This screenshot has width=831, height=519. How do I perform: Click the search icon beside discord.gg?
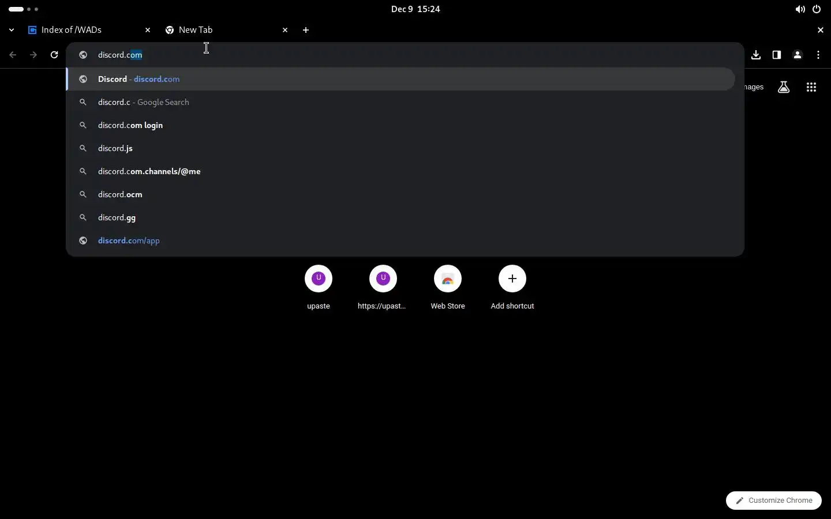point(83,217)
